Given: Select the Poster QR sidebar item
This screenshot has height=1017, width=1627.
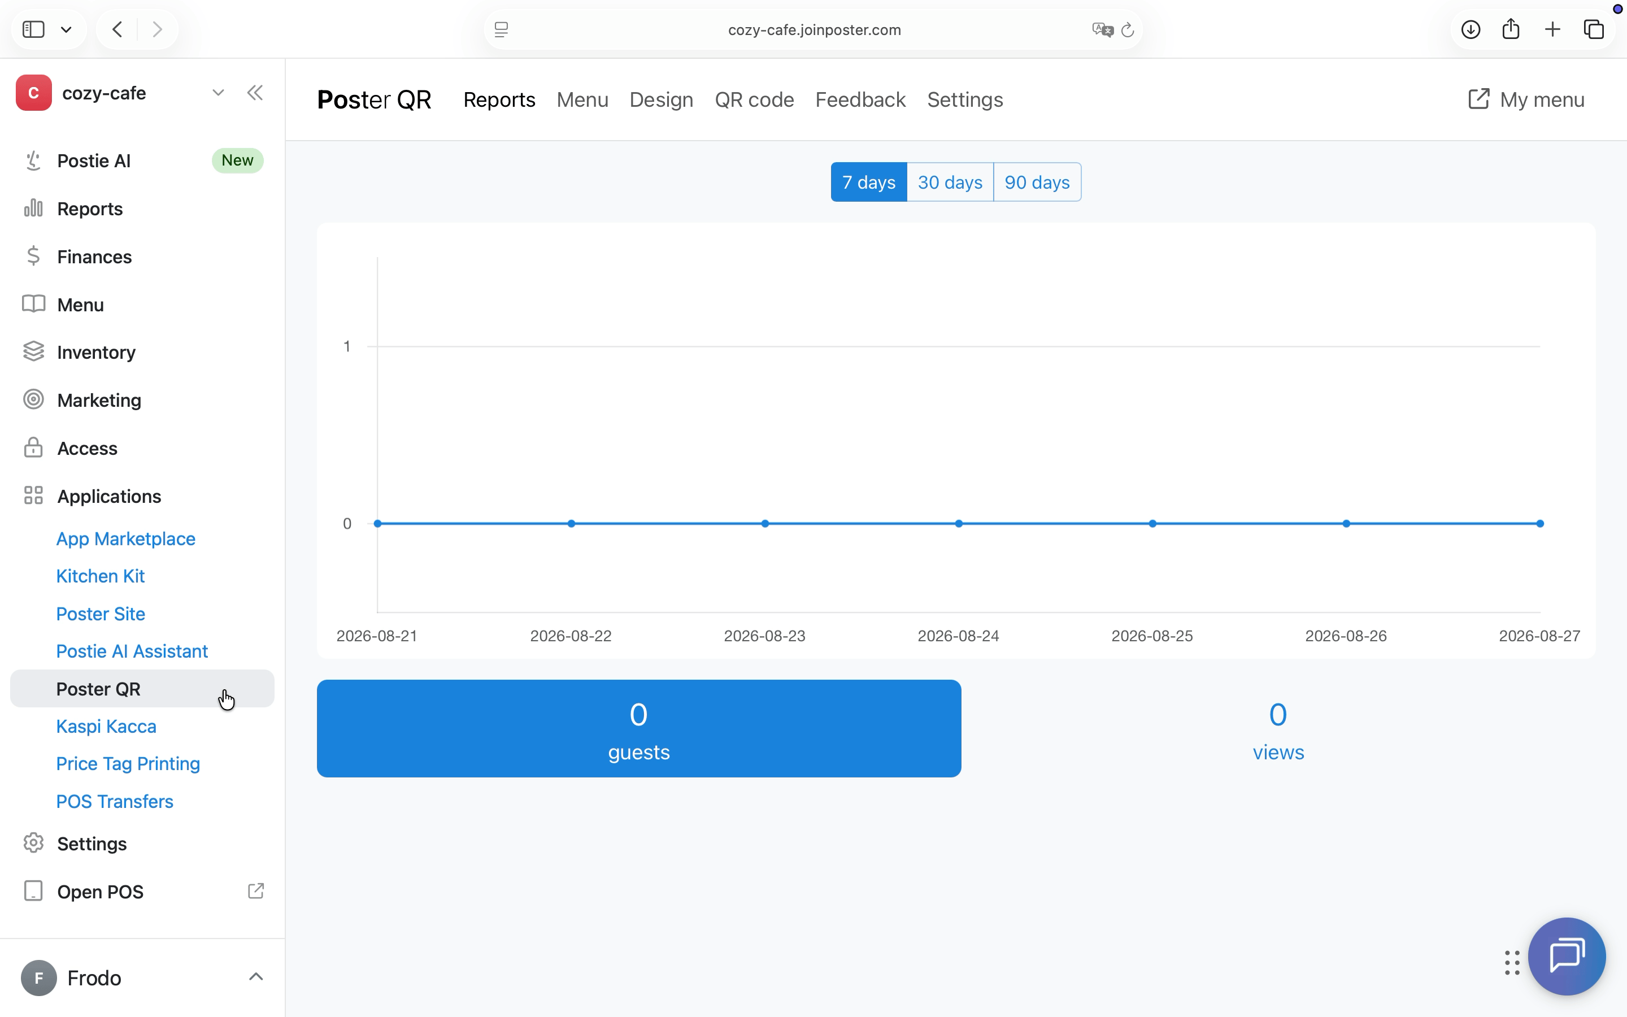Looking at the screenshot, I should click(x=142, y=689).
